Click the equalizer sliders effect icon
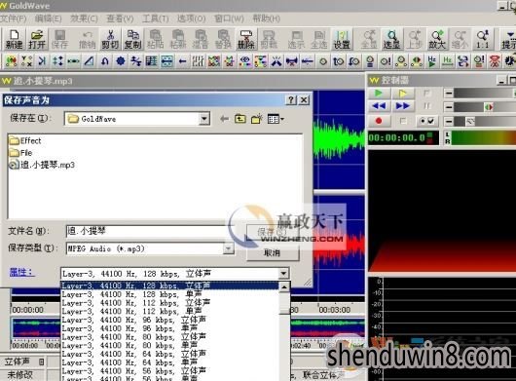This screenshot has width=516, height=381. pyautogui.click(x=198, y=61)
